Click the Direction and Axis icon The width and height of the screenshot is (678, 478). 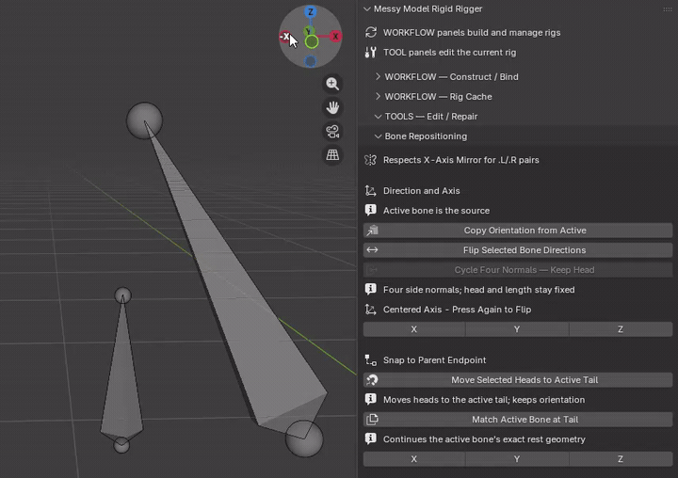pos(371,191)
